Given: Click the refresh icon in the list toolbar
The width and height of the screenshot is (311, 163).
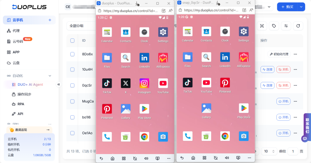Looking at the screenshot, I should click(x=298, y=26).
